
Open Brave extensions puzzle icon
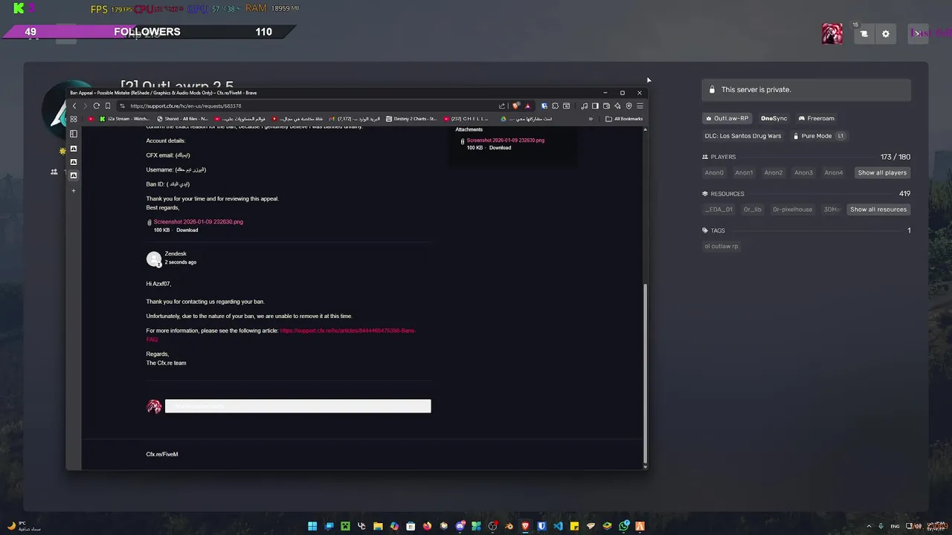(555, 106)
